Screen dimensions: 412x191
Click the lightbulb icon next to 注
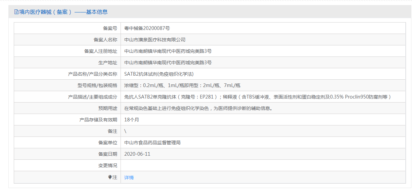tap(110, 177)
